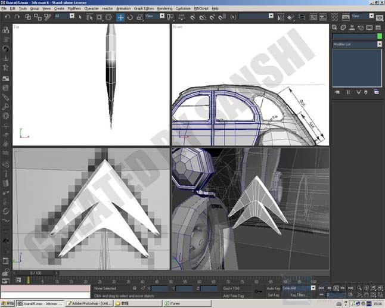Click the Use Pivot Point Center icon
Screen dimensions: 385x308
coord(170,17)
